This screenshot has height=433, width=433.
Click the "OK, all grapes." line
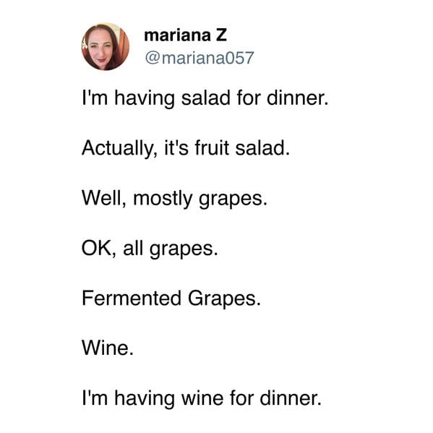[x=150, y=249]
